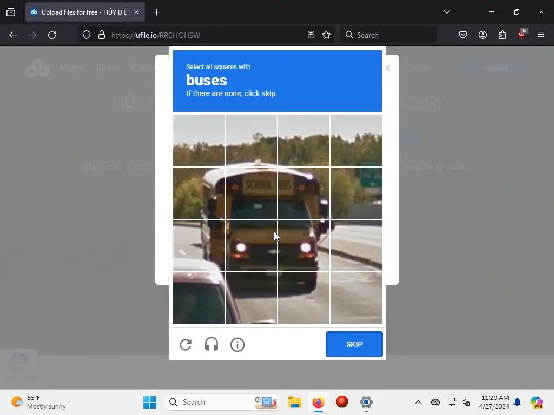
Task: Open the muted volume tray icon
Action: tap(466, 402)
